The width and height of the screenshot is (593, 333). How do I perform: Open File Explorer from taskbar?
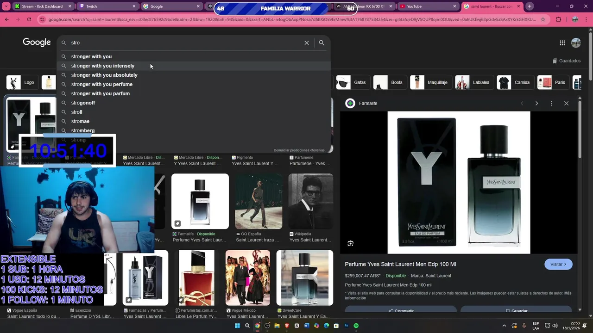click(x=277, y=326)
